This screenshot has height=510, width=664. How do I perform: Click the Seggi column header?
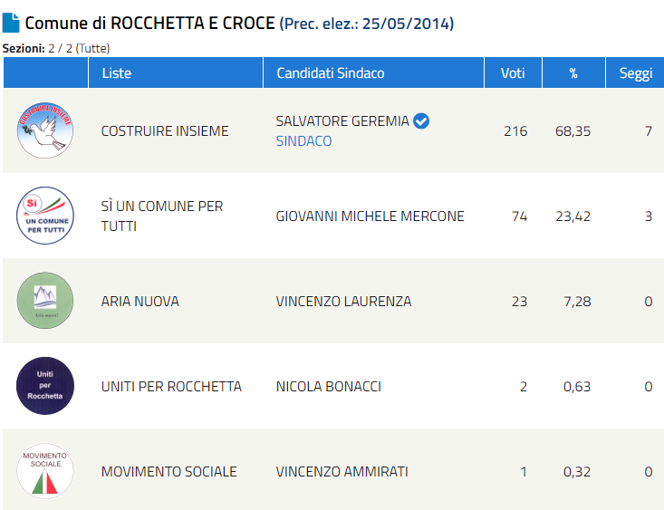(x=635, y=73)
